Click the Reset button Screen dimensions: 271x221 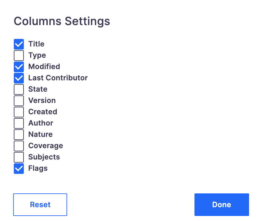coord(40,205)
